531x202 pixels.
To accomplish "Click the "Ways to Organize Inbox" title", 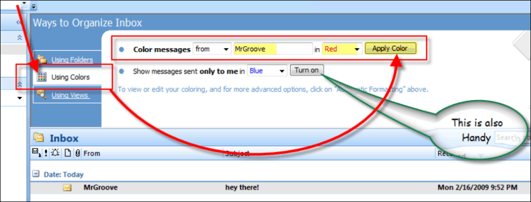I will click(x=87, y=23).
